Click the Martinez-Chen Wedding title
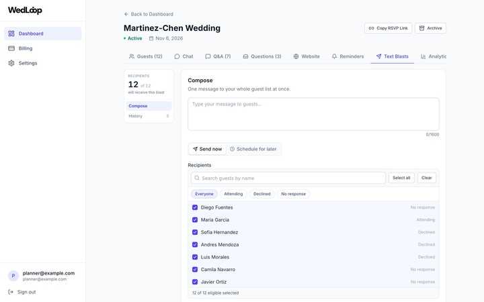 point(172,28)
